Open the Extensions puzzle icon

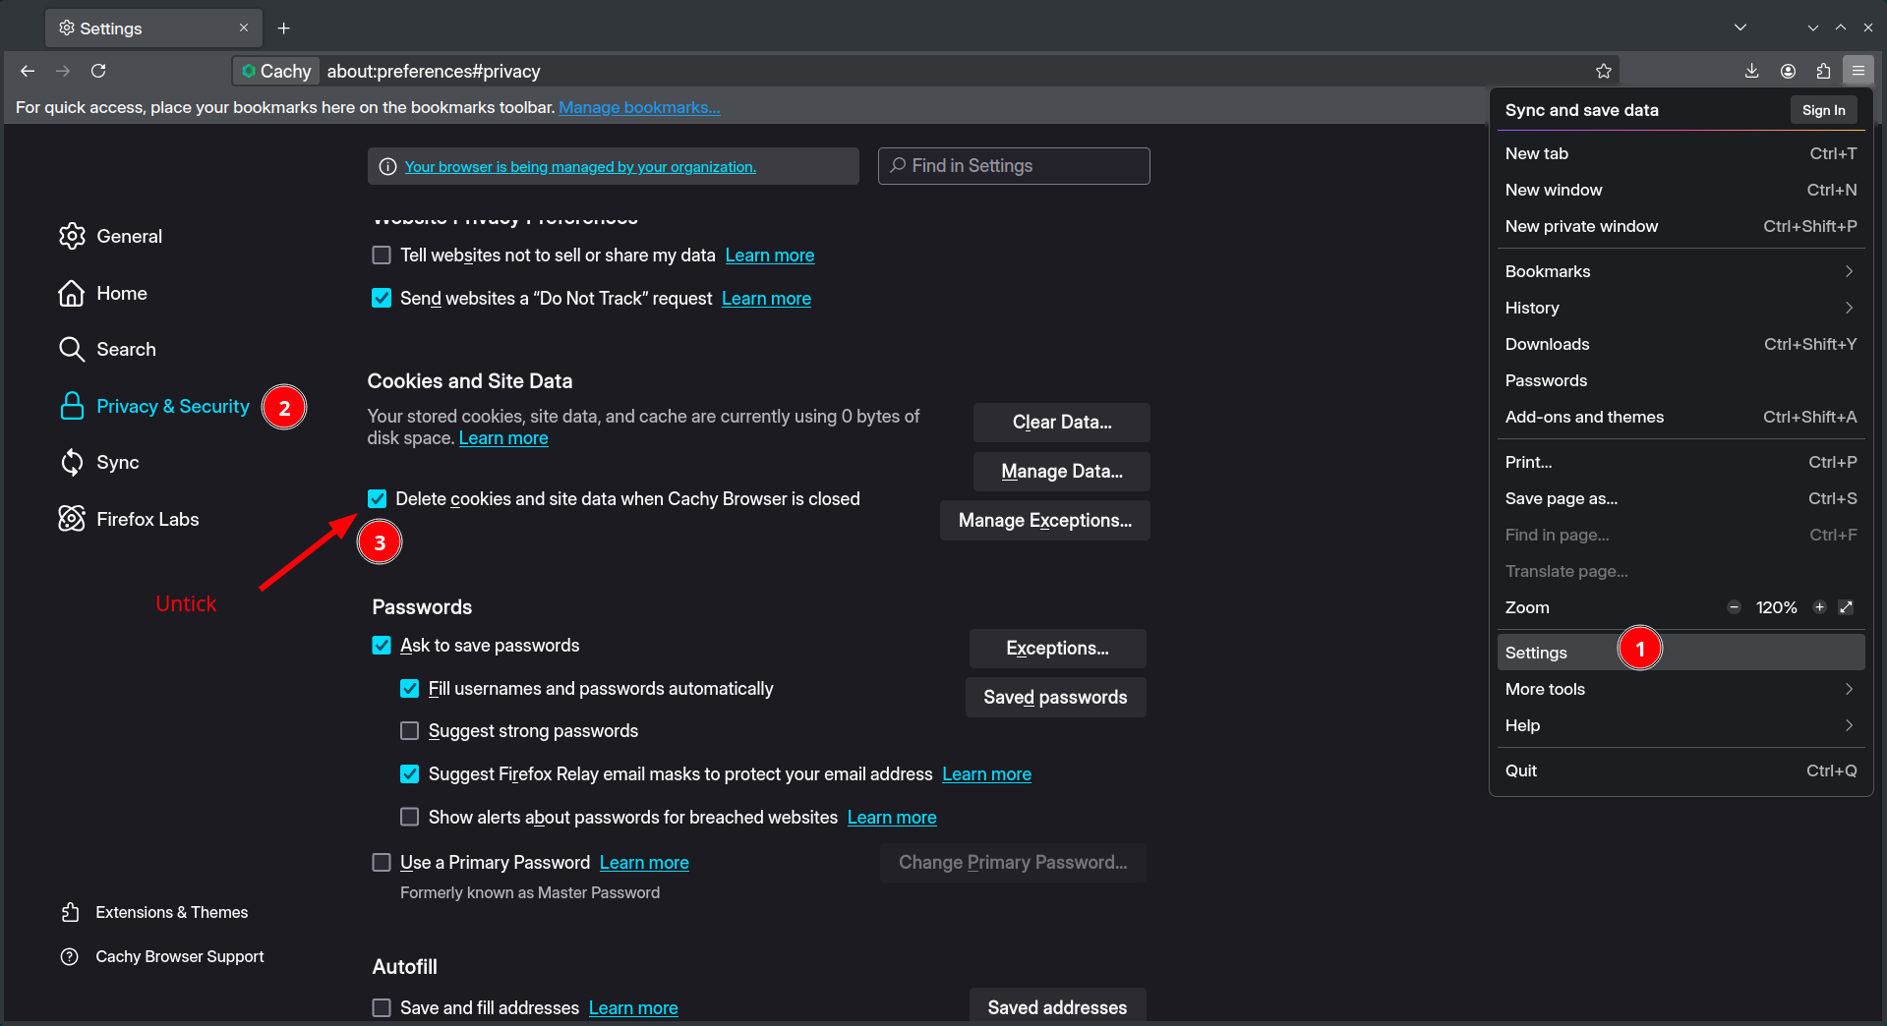[x=1823, y=71]
